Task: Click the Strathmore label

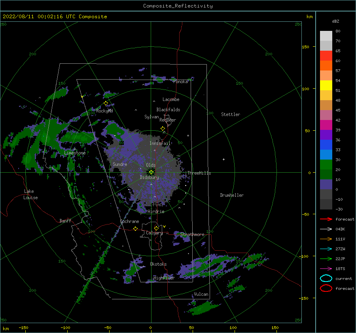Action: [x=192, y=234]
